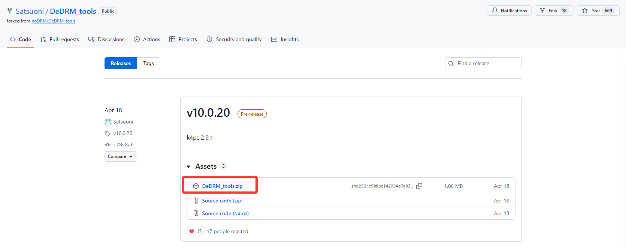Focus the Find a release search field
Image resolution: width=626 pixels, height=250 pixels.
[483, 63]
